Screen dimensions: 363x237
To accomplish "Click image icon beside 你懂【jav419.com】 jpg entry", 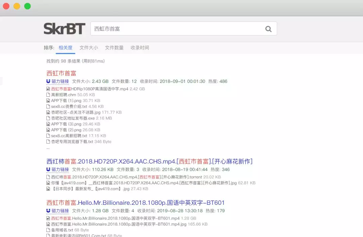I will [x=48, y=183].
